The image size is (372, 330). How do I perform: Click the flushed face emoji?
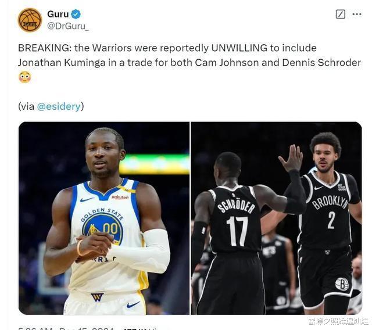click(24, 77)
